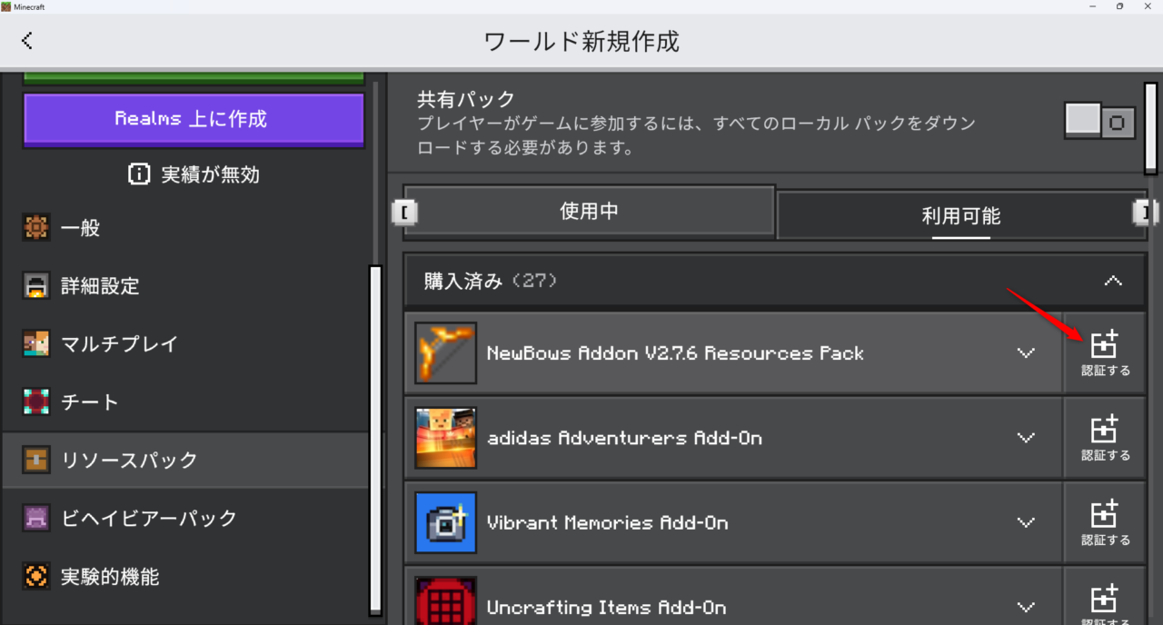Click the ワールド新規作成 header title
The width and height of the screenshot is (1163, 625).
click(x=581, y=41)
